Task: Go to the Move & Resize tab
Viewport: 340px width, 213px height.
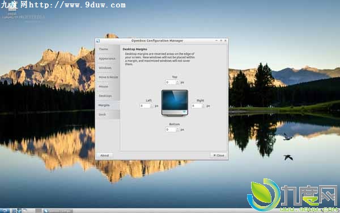Action: tap(108, 77)
